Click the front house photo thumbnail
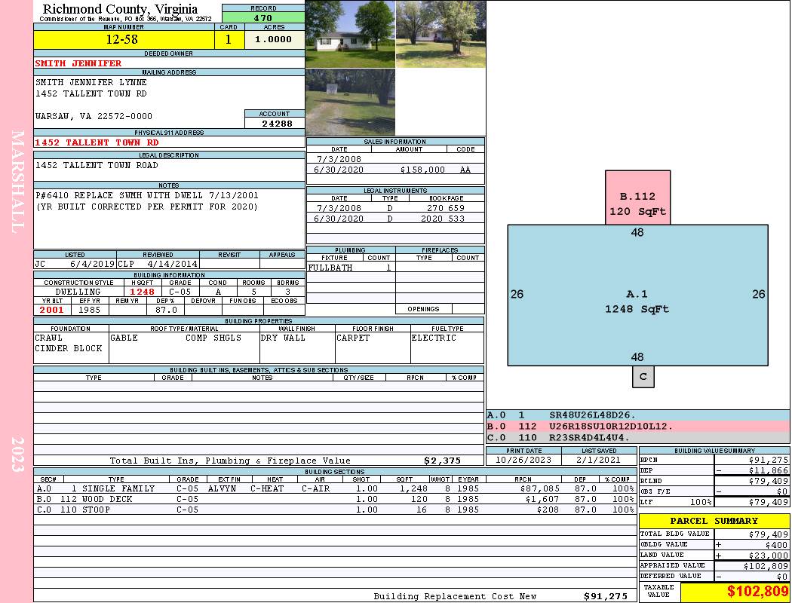Image resolution: width=792 pixels, height=603 pixels. point(351,34)
